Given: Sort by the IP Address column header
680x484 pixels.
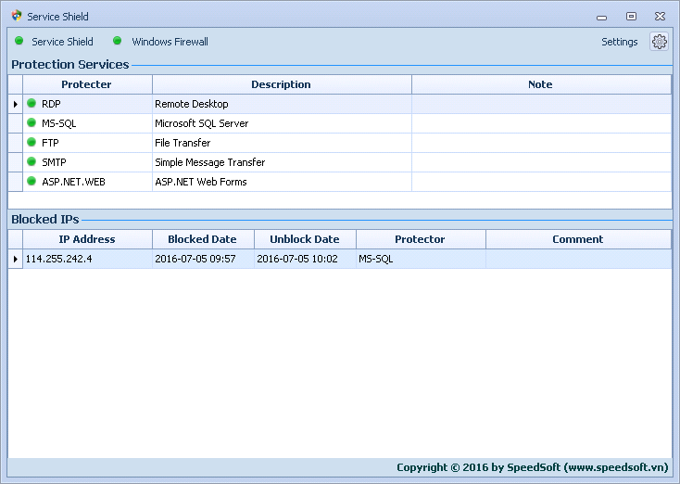Looking at the screenshot, I should 87,239.
